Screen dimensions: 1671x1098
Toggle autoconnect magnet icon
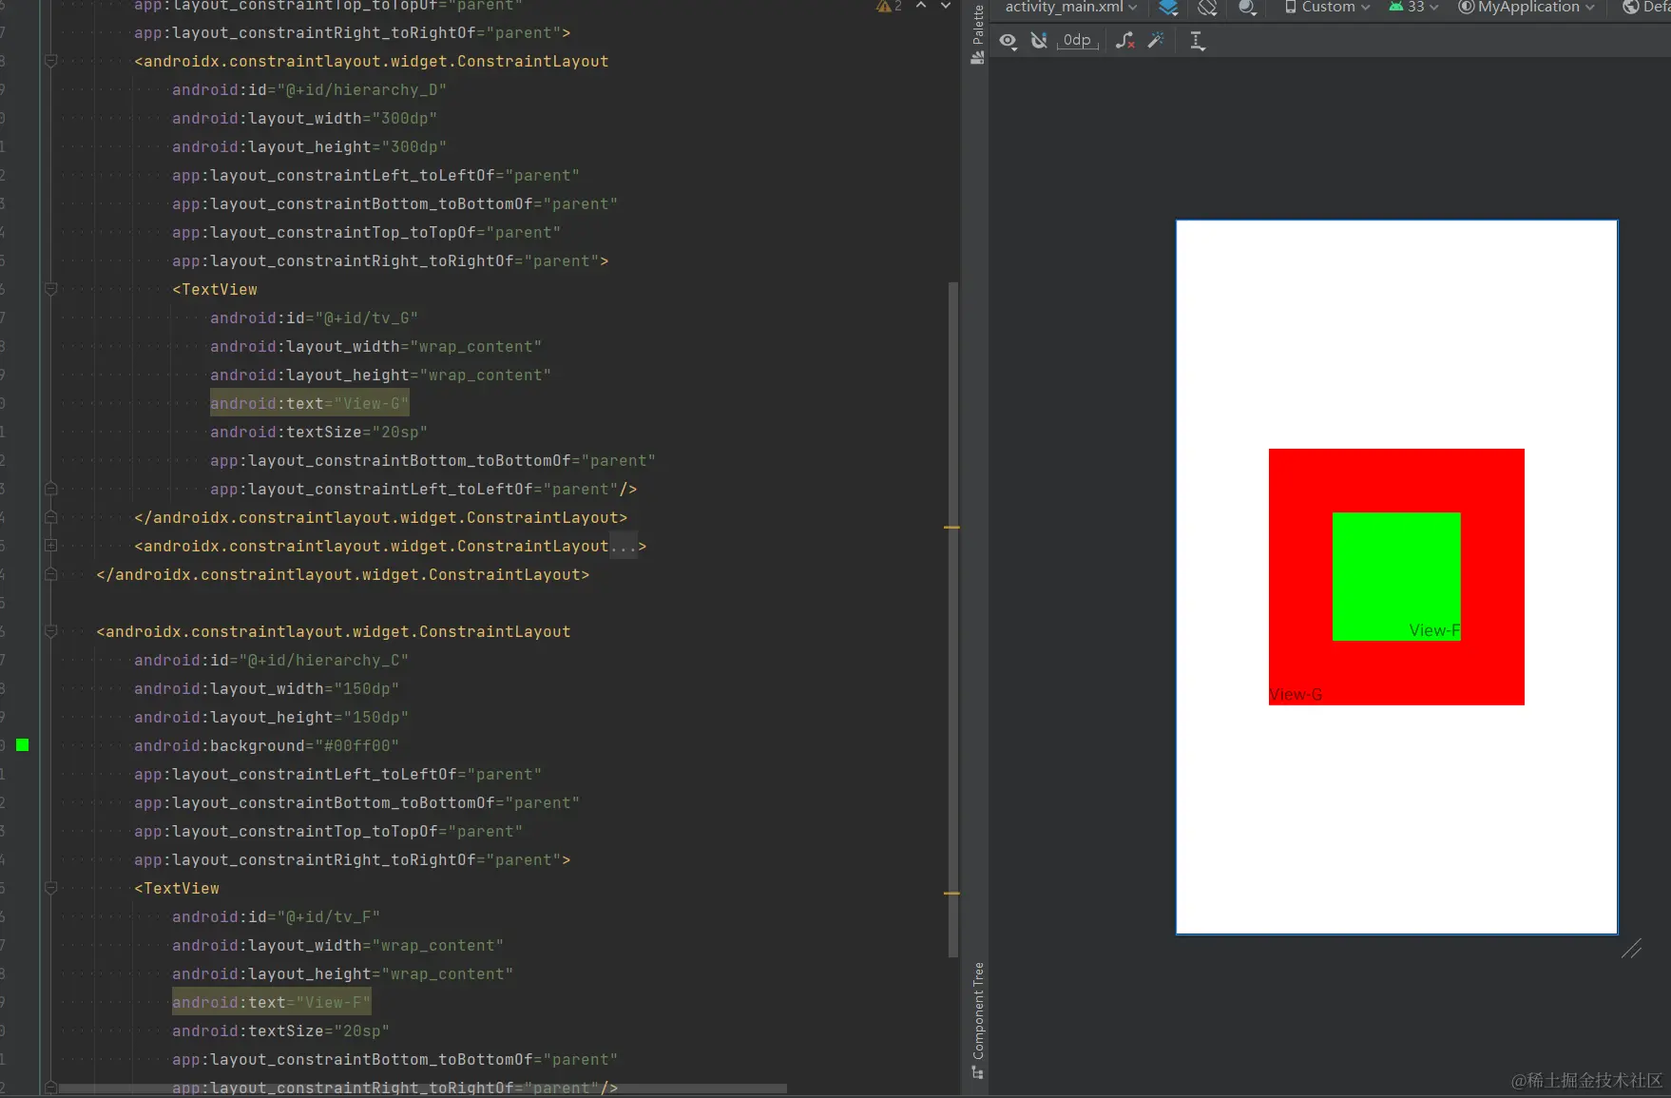pos(1039,41)
